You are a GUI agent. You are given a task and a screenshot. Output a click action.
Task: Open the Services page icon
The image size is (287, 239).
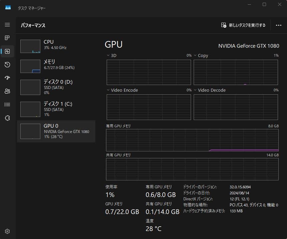7,118
